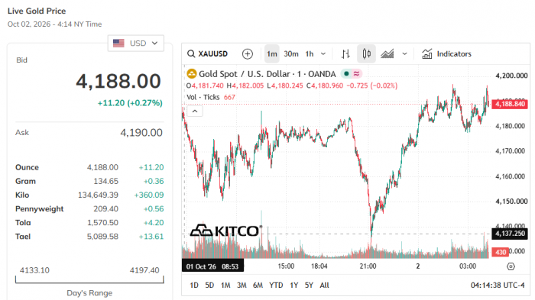535x300 pixels.
Task: Open the Indicators menu
Action: tap(446, 54)
